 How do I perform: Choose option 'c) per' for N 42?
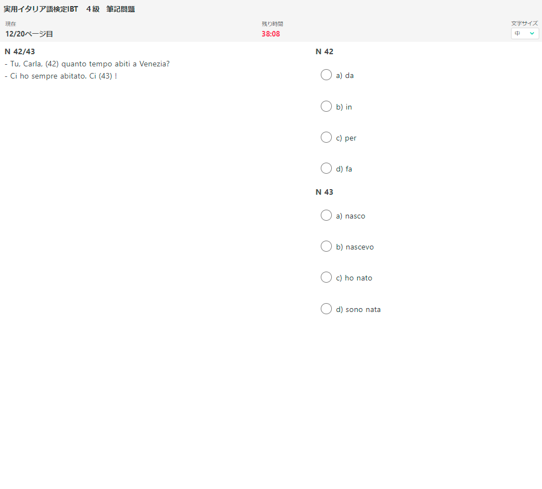coord(326,137)
